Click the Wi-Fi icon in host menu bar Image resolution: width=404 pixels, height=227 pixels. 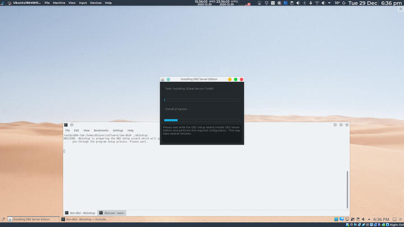coord(317,3)
